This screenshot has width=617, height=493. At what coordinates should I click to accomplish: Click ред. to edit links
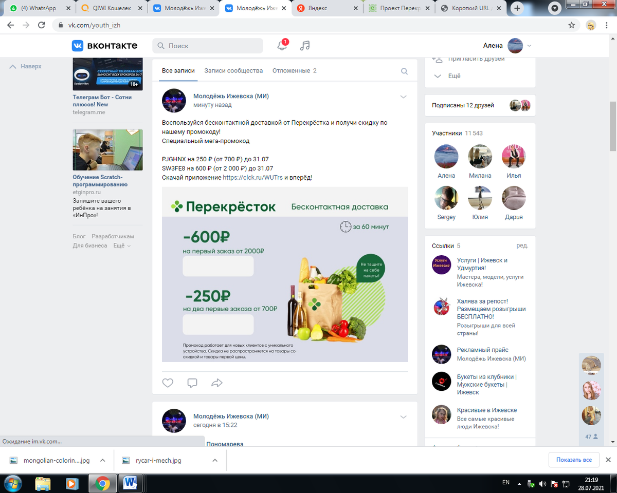(x=522, y=245)
